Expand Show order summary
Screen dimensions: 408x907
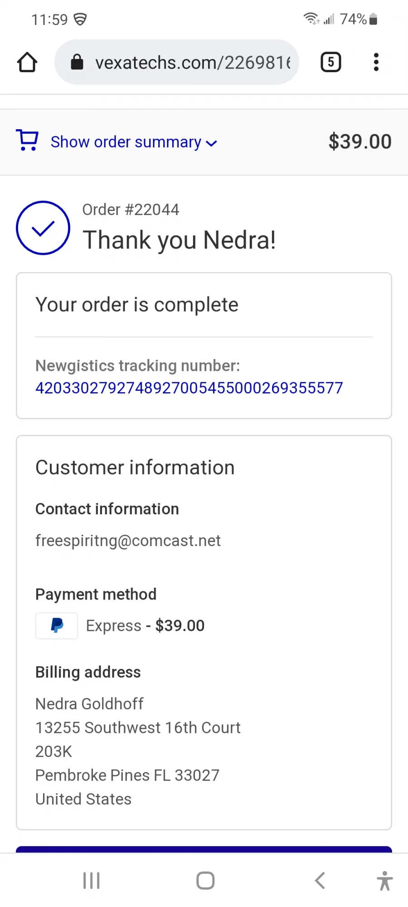(x=126, y=142)
